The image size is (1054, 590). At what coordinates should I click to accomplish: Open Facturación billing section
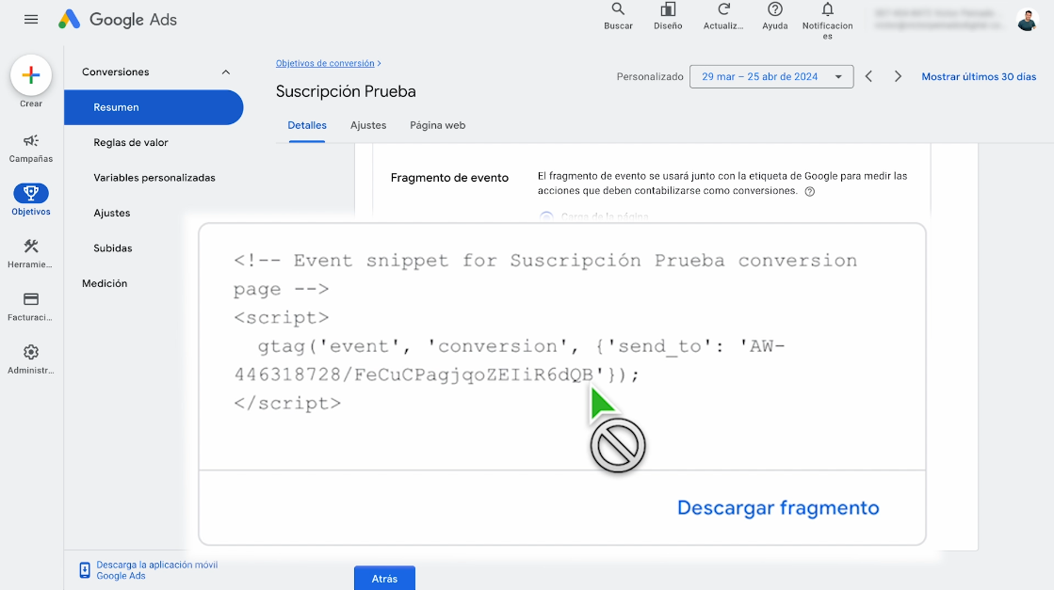[x=31, y=307]
